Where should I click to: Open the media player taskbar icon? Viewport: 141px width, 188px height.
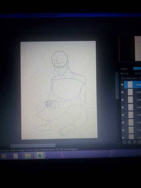[x=4, y=156]
